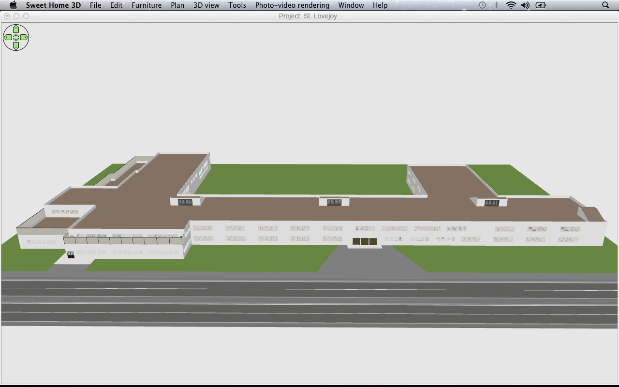
Task: Tilt camera up with small center arrow
Action: (x=16, y=35)
